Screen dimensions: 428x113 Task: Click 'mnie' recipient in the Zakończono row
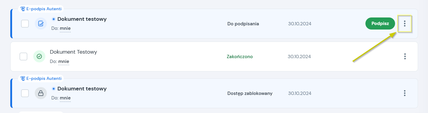pyautogui.click(x=64, y=61)
